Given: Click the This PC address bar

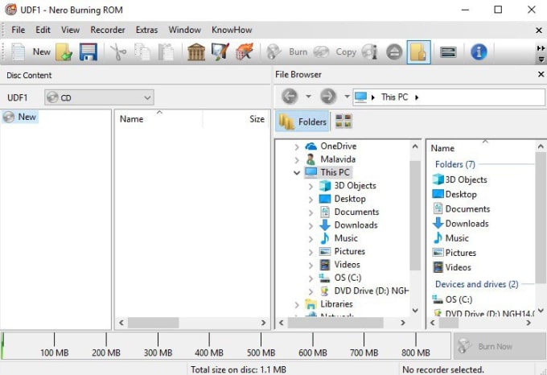Looking at the screenshot, I should [449, 97].
